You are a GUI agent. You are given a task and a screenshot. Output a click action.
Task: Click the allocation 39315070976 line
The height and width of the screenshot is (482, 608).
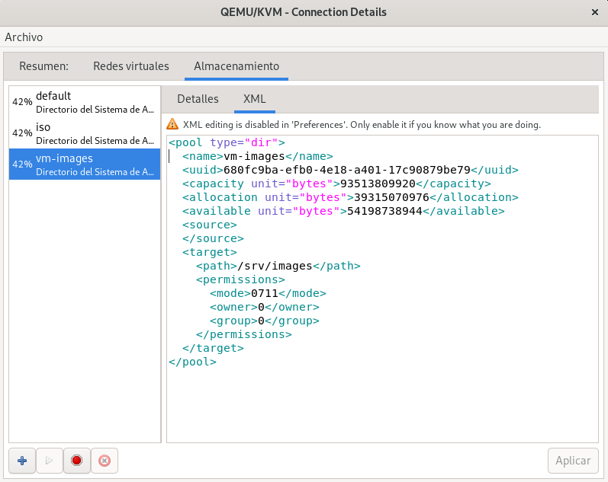pyautogui.click(x=350, y=197)
